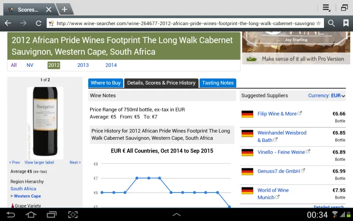
Task: Open World of Wine Munich link
Action: click(273, 194)
